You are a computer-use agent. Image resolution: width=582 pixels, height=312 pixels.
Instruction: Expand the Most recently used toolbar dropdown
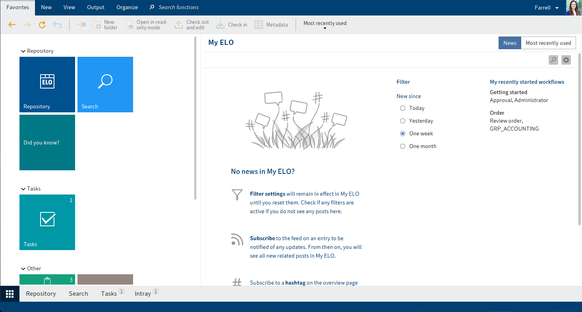pos(325,25)
